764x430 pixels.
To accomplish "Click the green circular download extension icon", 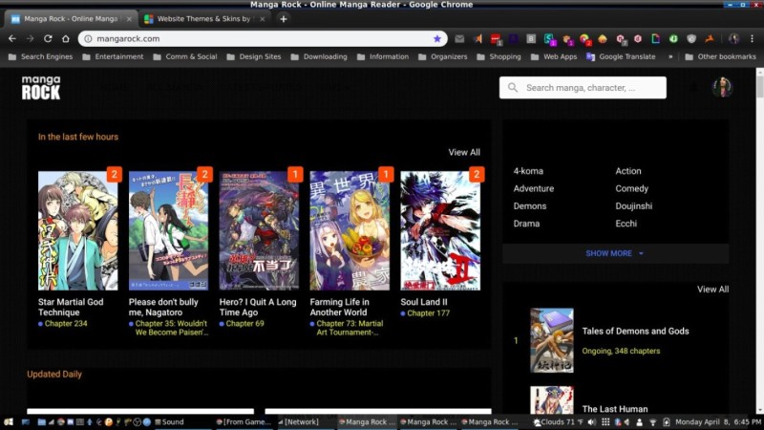I will 673,38.
